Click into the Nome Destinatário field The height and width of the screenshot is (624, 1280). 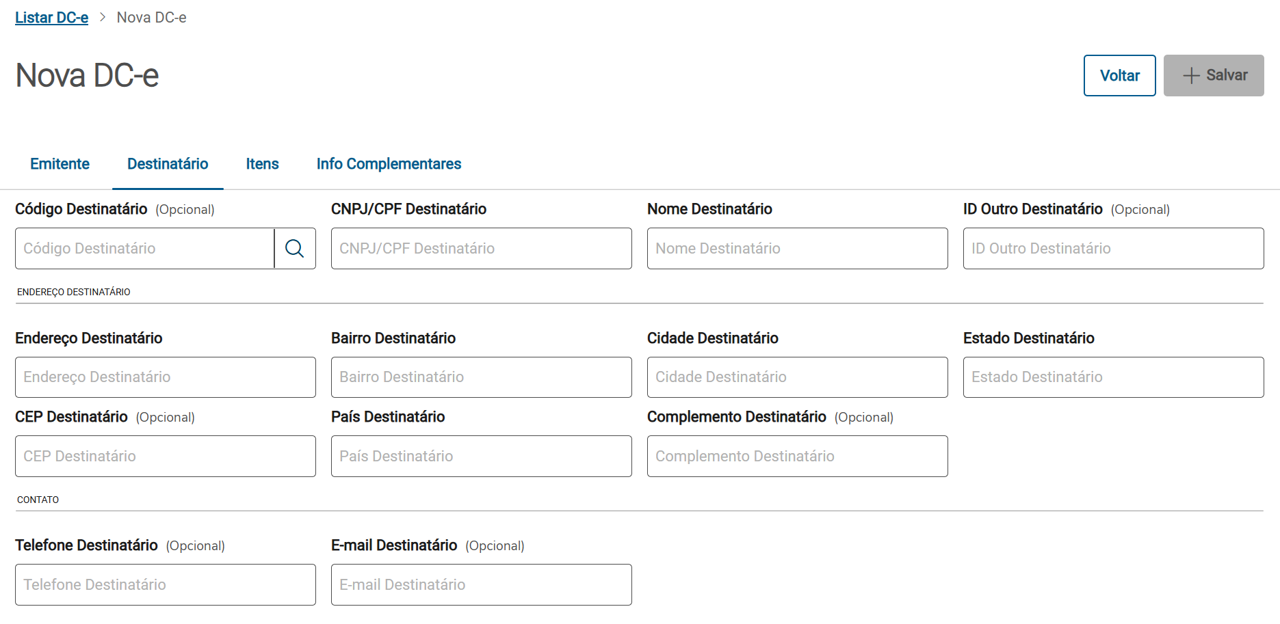coord(797,248)
